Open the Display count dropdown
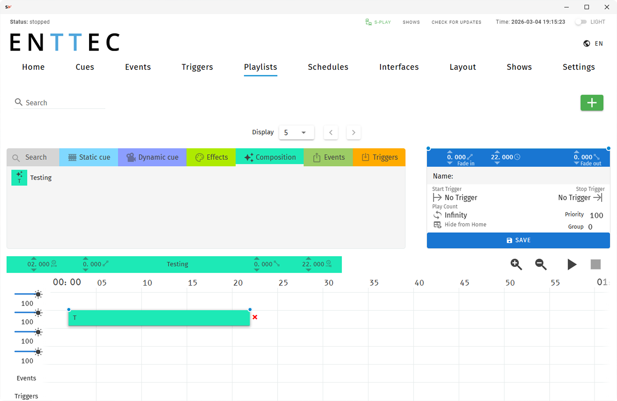 click(296, 132)
